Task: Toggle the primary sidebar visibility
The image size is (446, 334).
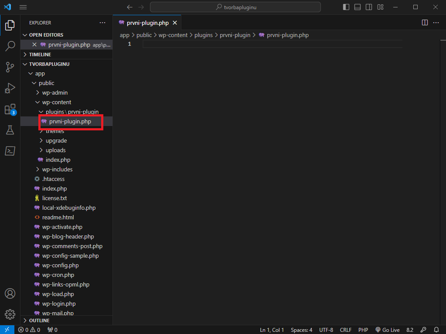Action: [x=346, y=7]
